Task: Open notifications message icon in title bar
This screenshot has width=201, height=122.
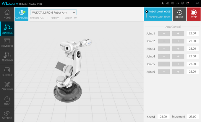Action: 187,3
